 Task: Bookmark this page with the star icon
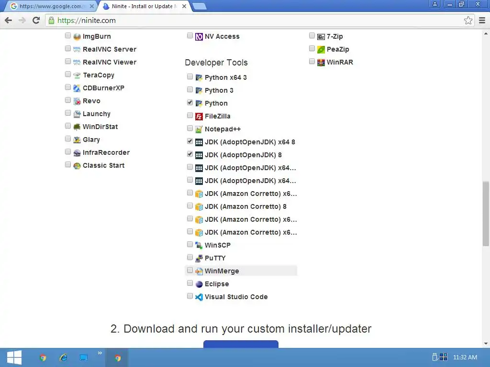(468, 20)
